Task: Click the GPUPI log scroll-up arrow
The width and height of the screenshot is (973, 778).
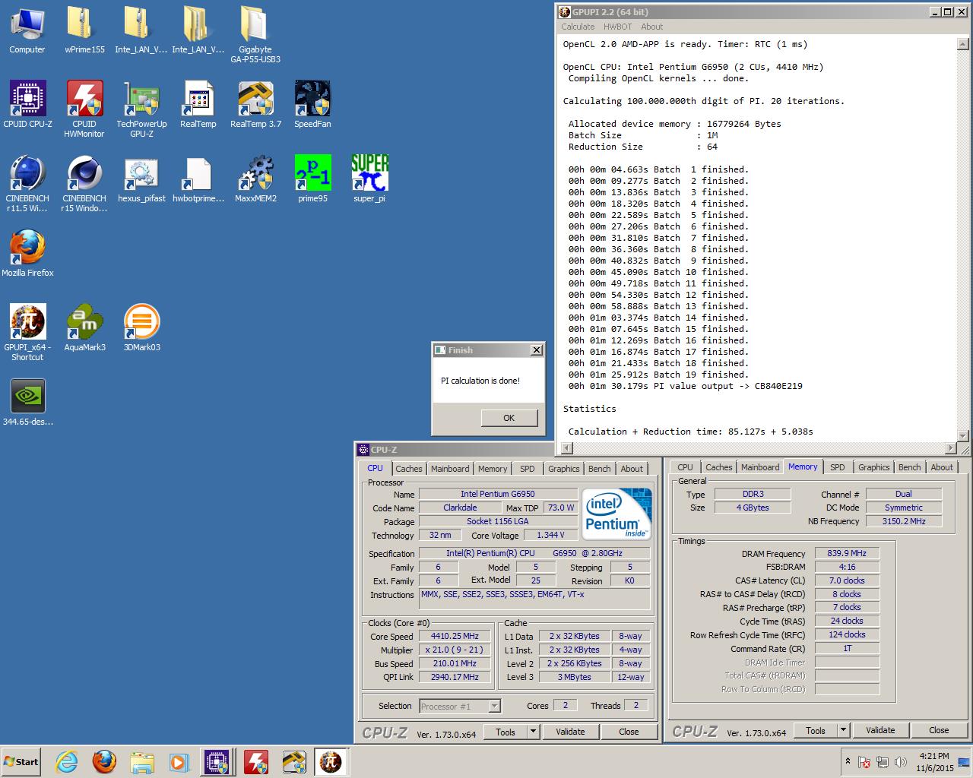Action: tap(962, 44)
